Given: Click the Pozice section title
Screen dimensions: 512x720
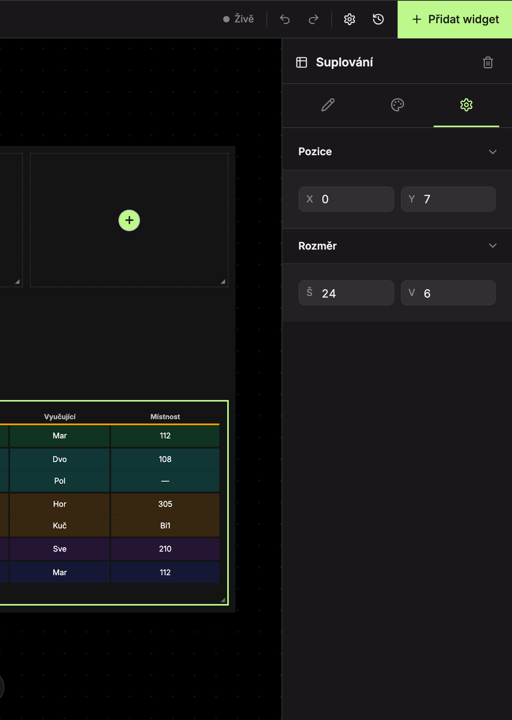Looking at the screenshot, I should 315,152.
